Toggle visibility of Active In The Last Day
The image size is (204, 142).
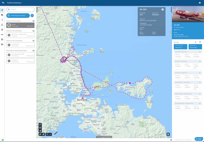[x=33, y=21]
